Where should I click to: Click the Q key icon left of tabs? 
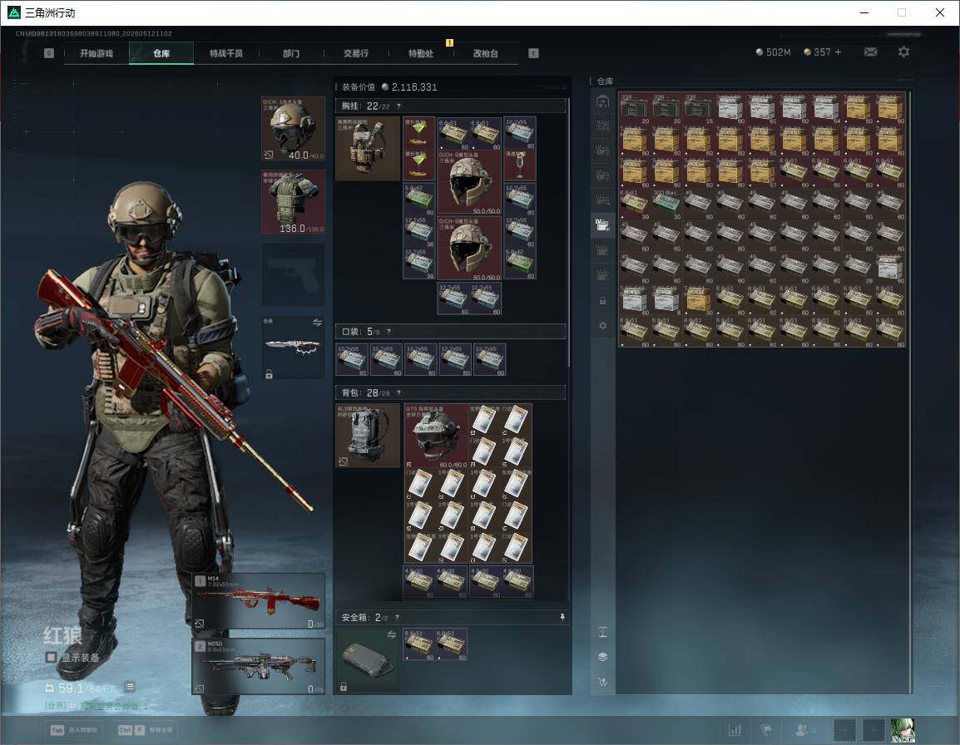[x=49, y=53]
